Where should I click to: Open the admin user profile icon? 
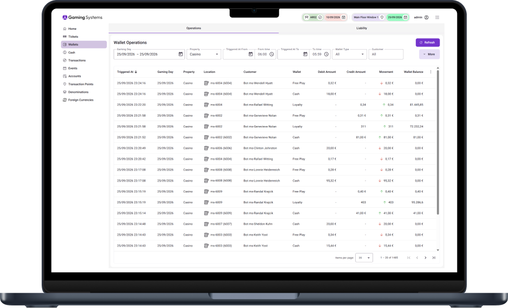click(x=426, y=17)
